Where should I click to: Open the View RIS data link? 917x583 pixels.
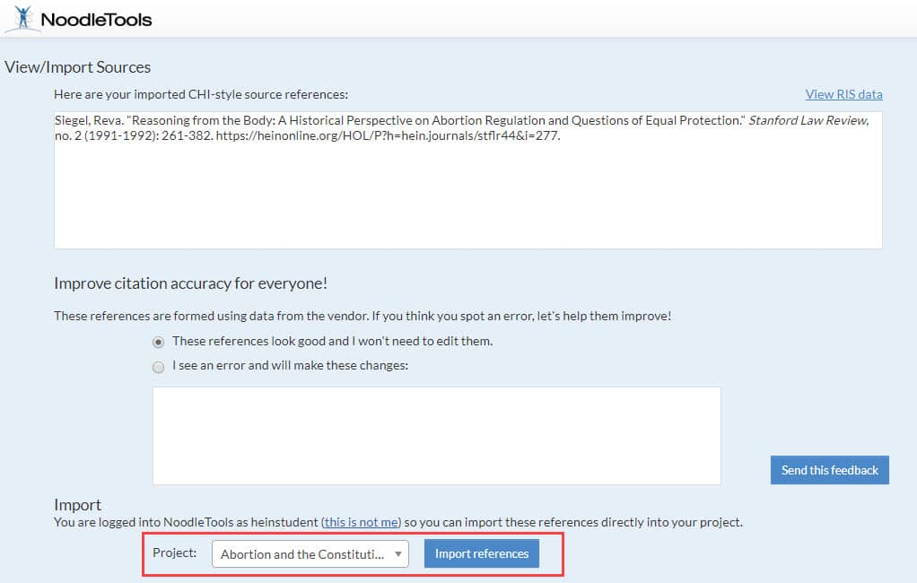(x=843, y=94)
